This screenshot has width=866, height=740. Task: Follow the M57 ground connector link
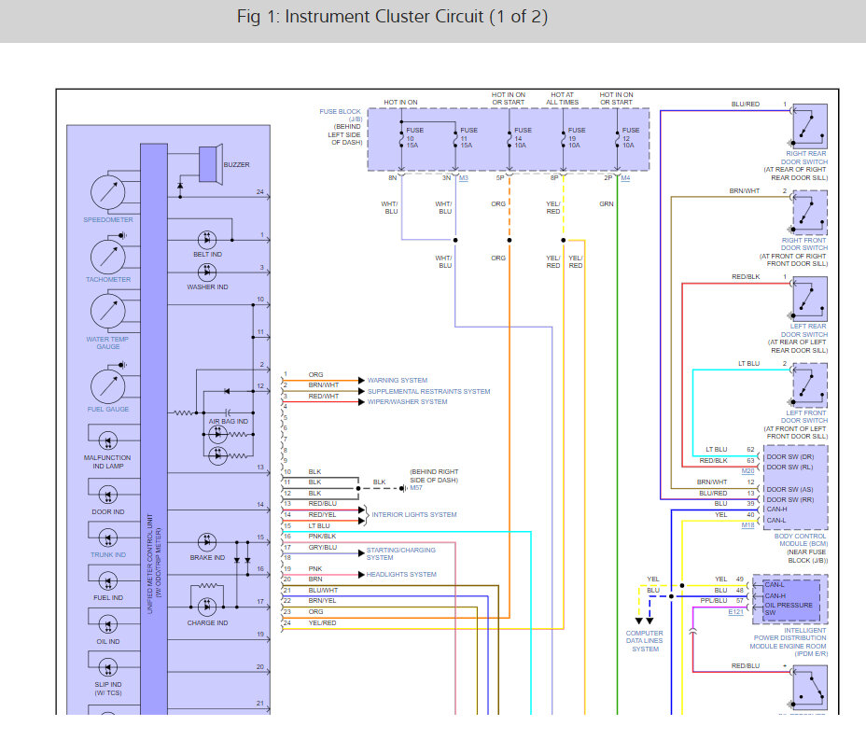pyautogui.click(x=416, y=488)
